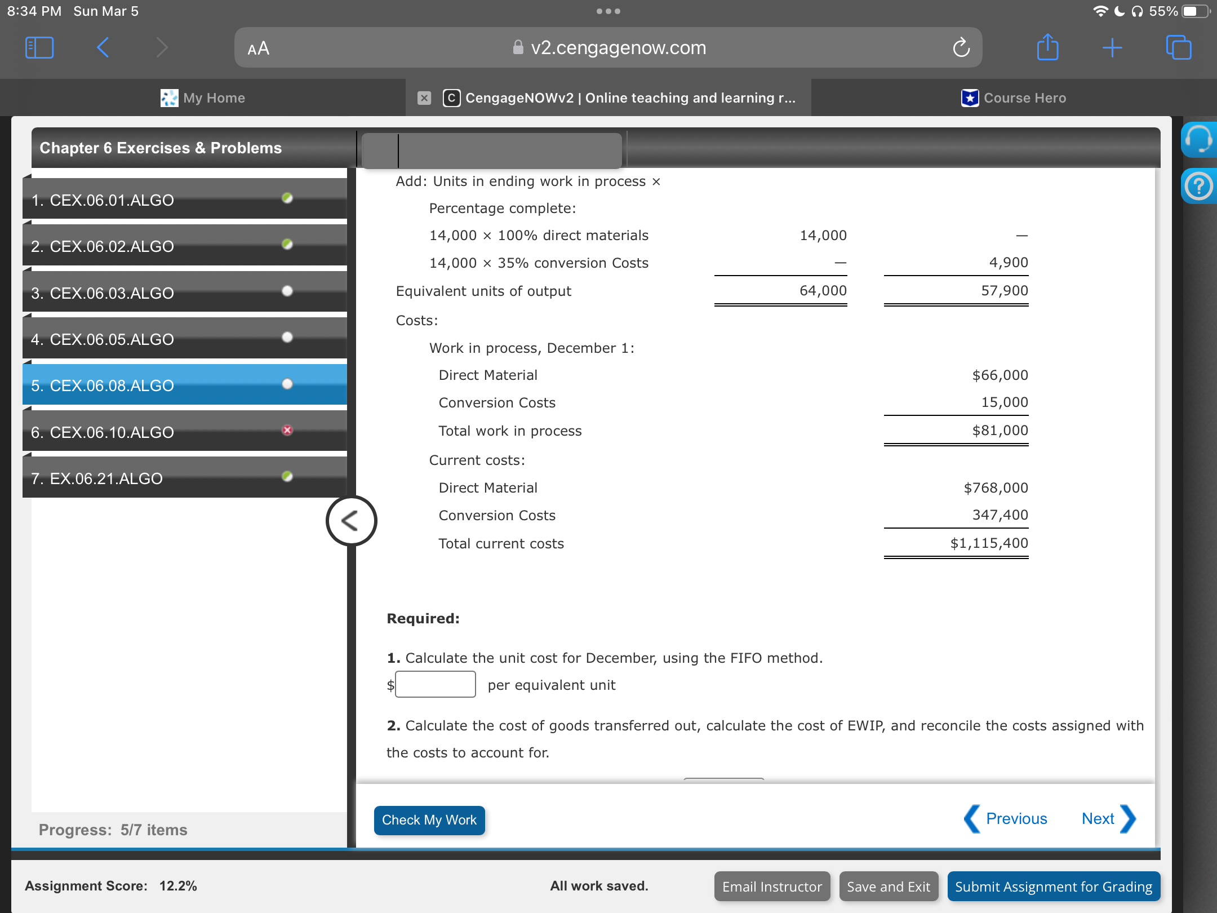Switch to the Course Hero tab
The width and height of the screenshot is (1217, 913).
(x=1014, y=98)
